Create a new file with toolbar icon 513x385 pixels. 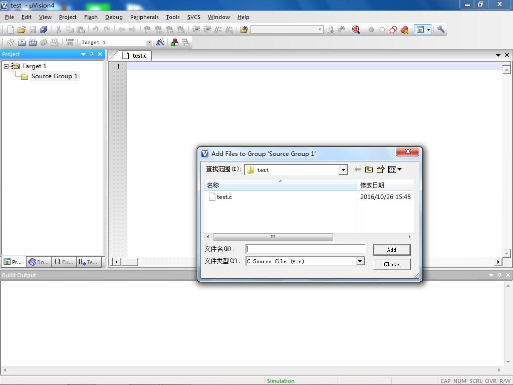(x=11, y=30)
